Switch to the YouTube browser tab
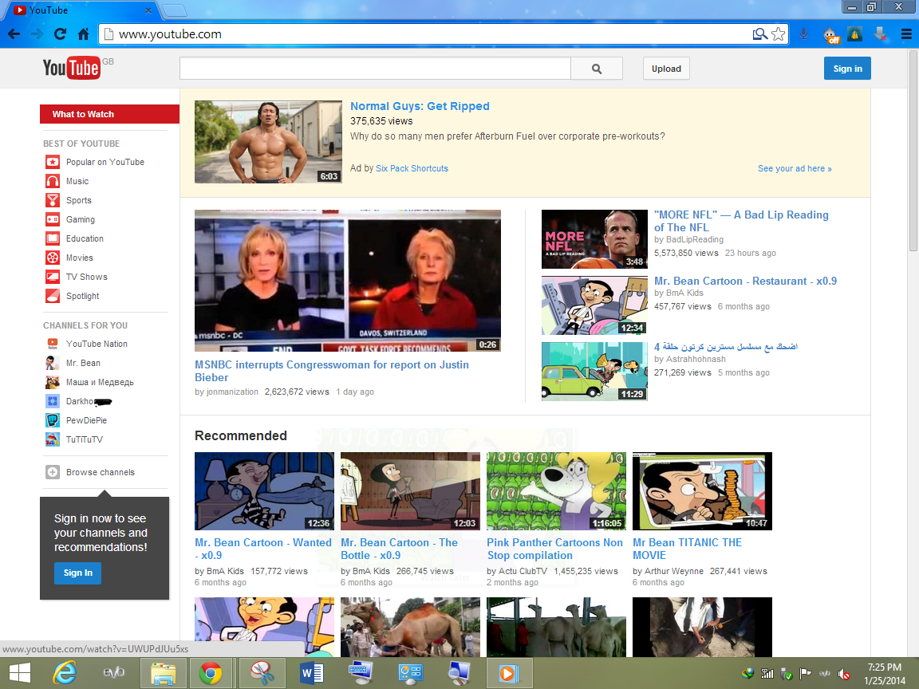919x689 pixels. click(x=82, y=10)
